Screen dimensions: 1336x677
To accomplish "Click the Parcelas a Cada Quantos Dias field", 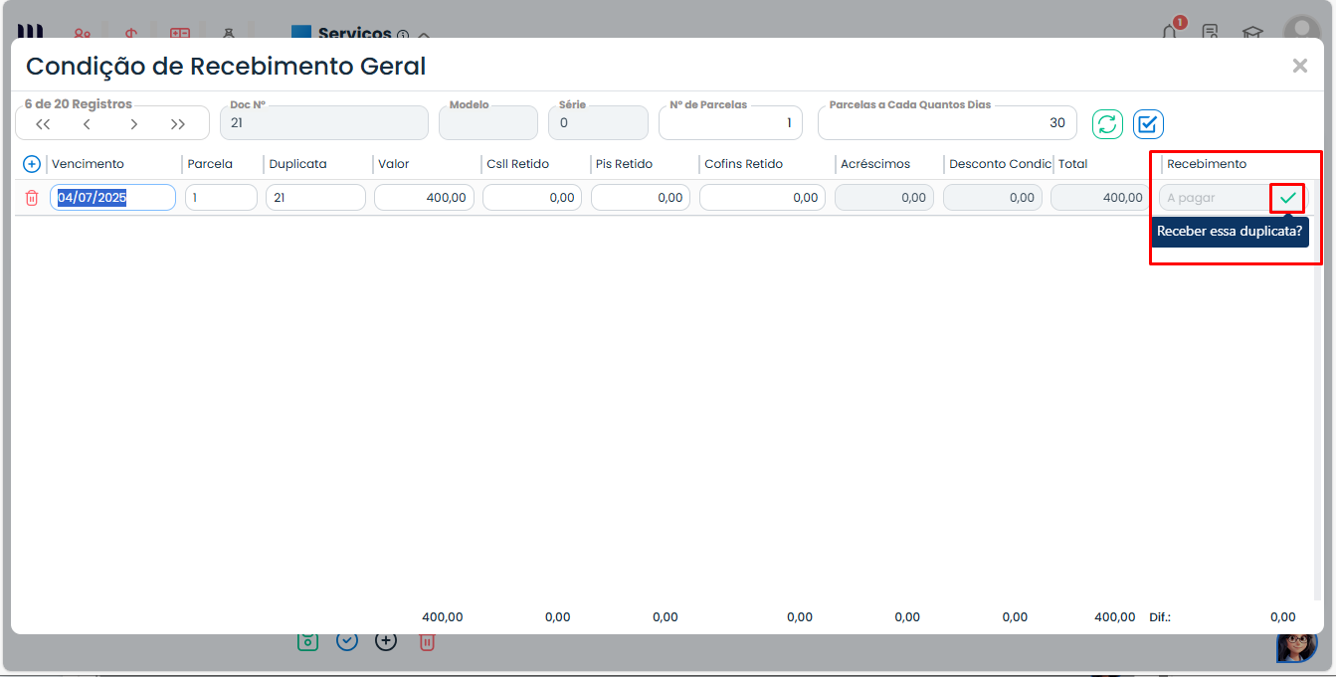I will click(x=947, y=123).
